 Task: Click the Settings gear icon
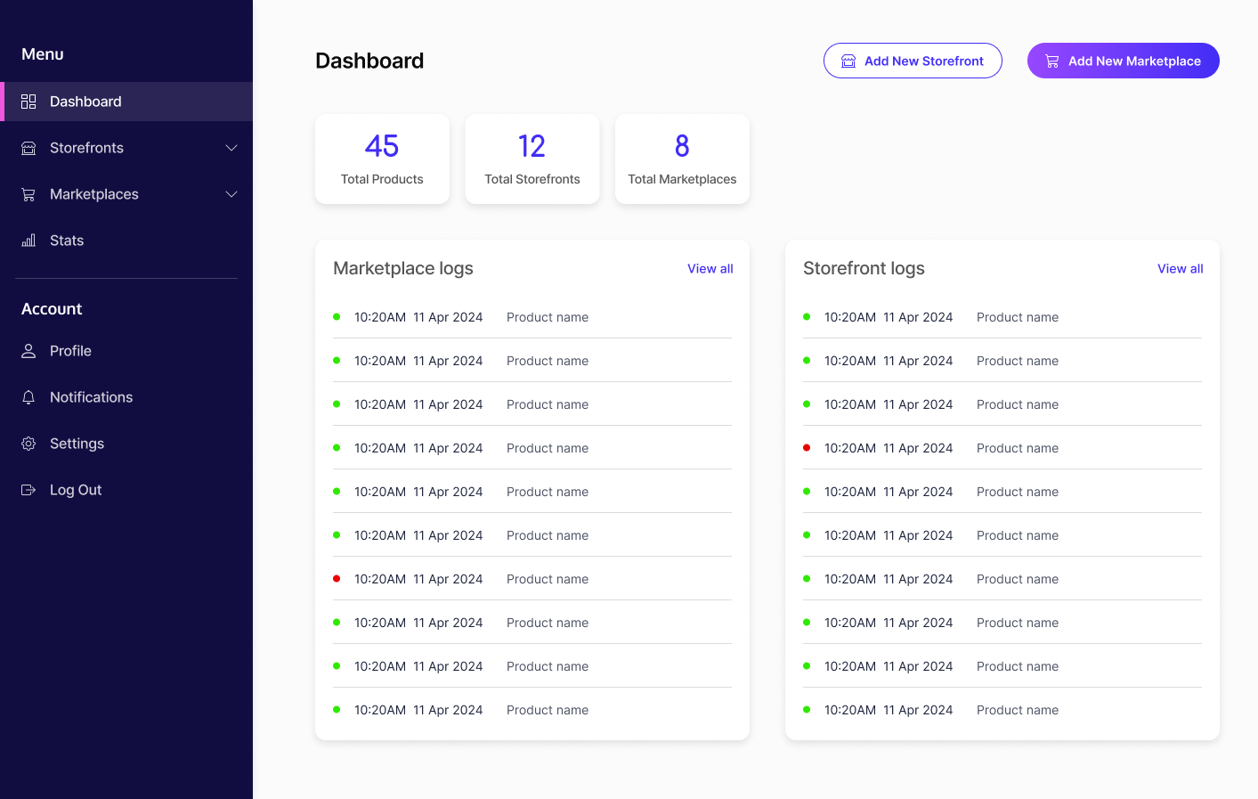pos(28,444)
